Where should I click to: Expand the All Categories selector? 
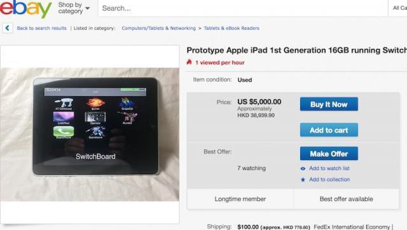(x=398, y=8)
